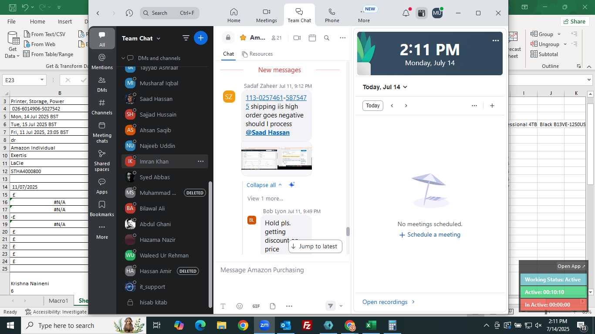
Task: Open text formatting options in composer
Action: tap(223, 306)
